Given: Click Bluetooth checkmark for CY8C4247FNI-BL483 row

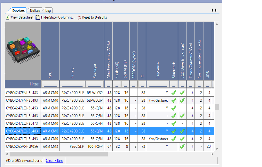Looking at the screenshot, I should point(174,93).
